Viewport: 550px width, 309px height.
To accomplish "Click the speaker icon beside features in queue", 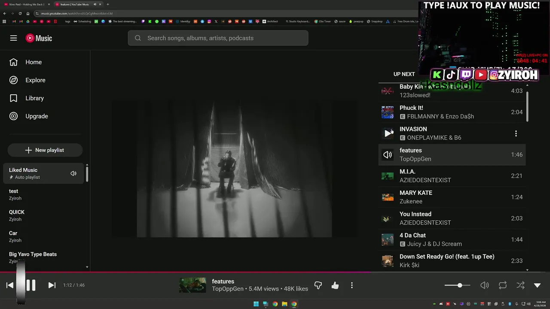I will (388, 155).
